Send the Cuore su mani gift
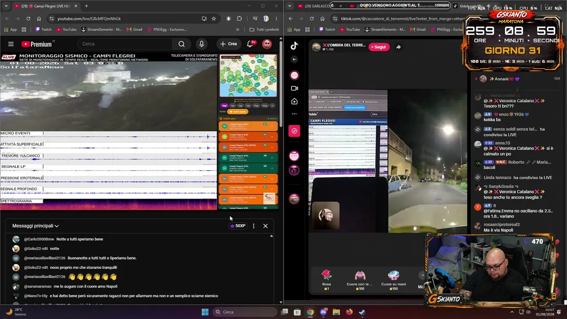Viewport: 567px width, 319px height. coord(393,280)
